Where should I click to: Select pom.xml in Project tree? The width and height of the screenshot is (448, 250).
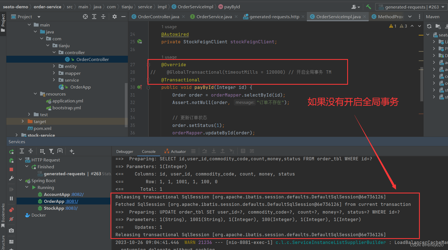tap(39, 129)
